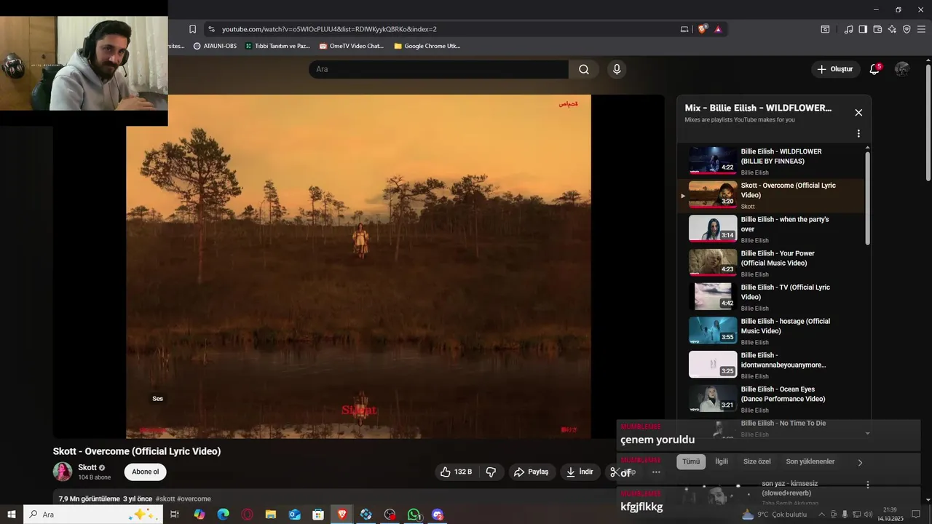The height and width of the screenshot is (524, 932).
Task: Open Brave Leo AI sparkle icon
Action: [x=892, y=29]
